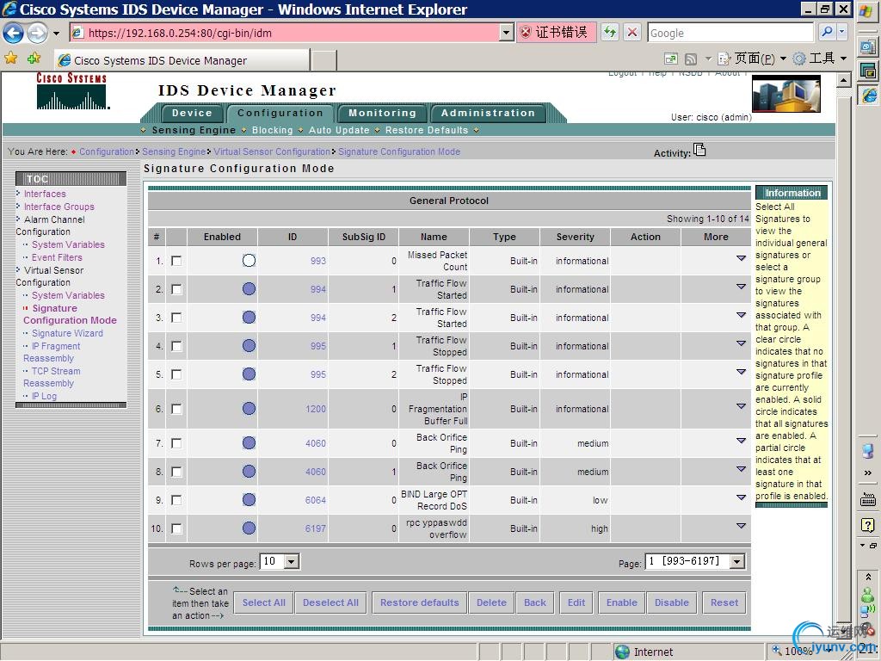Expand More arrow for BIND Large OPT row

(741, 497)
